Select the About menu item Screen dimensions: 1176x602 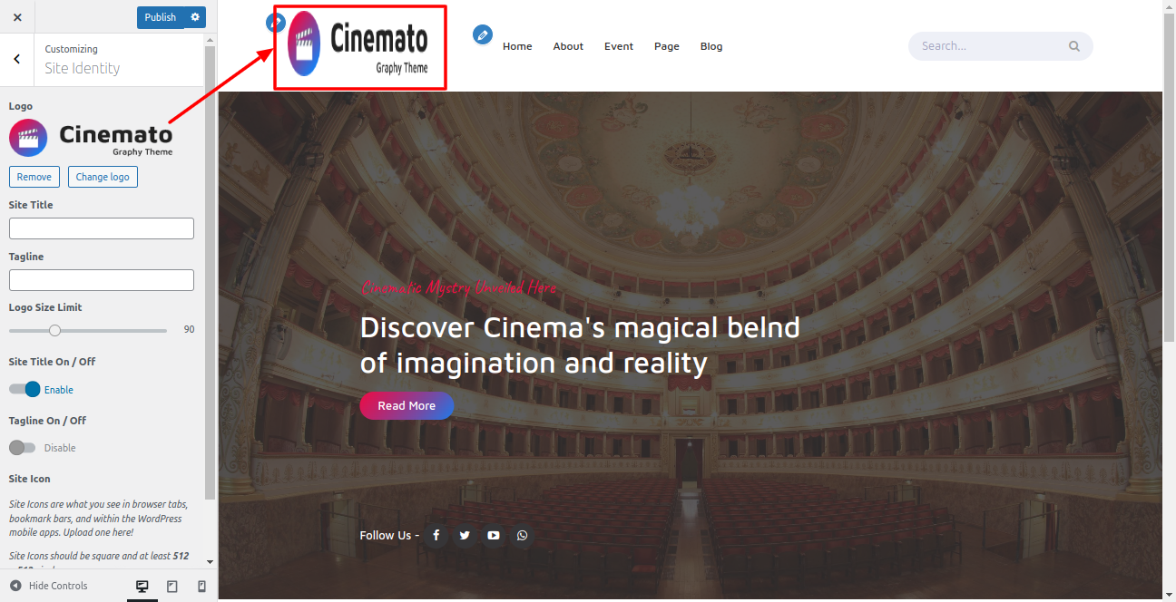[x=568, y=46]
